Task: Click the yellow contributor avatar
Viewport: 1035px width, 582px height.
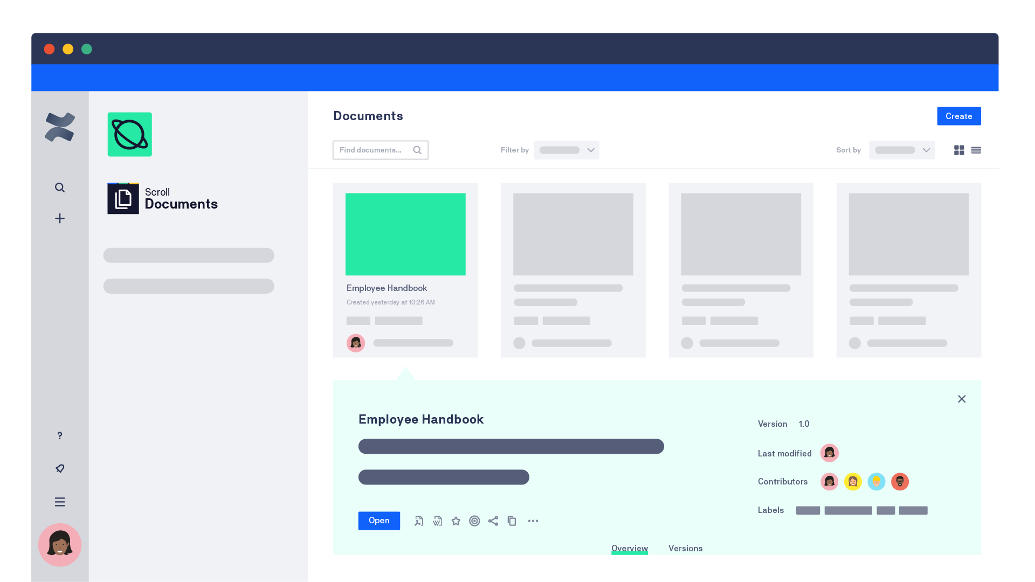Action: click(853, 482)
